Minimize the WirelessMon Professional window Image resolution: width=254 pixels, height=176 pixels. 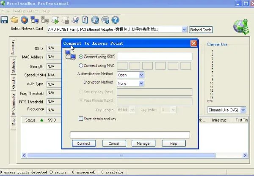[238, 3]
